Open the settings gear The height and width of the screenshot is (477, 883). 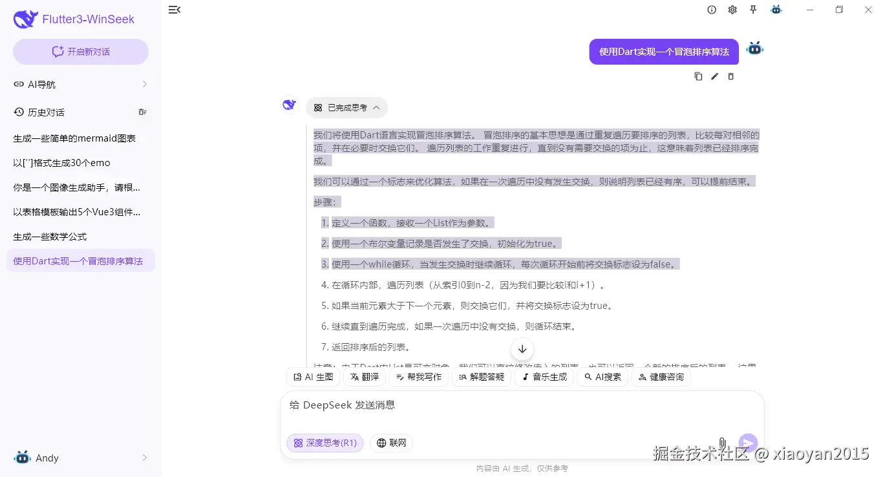tap(732, 10)
